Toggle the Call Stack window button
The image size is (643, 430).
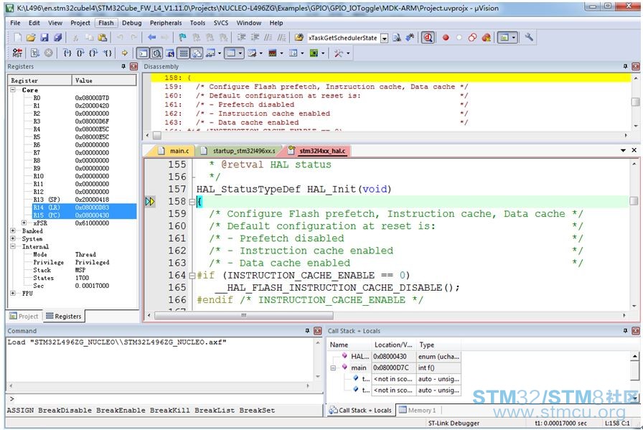tap(197, 53)
